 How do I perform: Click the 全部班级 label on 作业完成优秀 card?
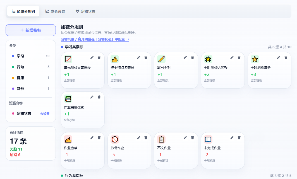pos(70,120)
